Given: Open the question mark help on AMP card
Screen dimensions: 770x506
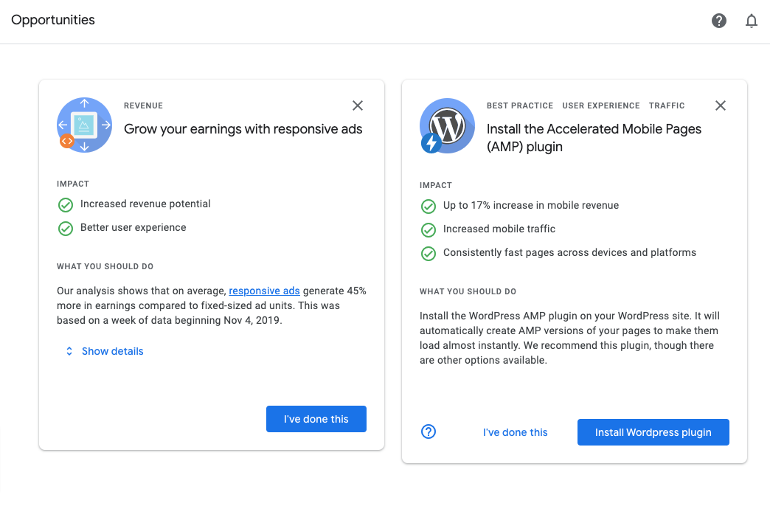Looking at the screenshot, I should point(429,432).
